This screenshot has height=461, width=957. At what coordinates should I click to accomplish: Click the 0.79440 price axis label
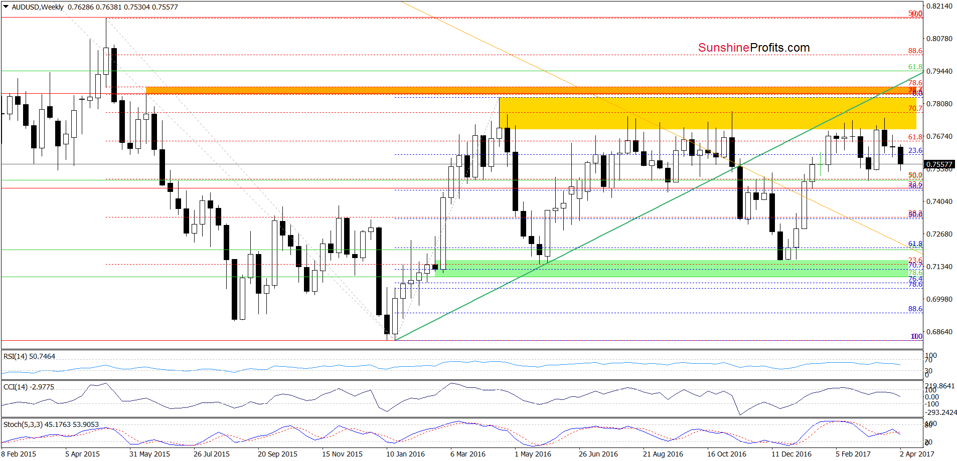(939, 71)
